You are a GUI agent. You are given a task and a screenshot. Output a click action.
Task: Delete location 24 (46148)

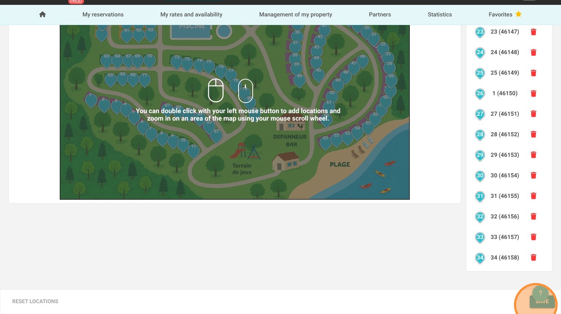point(533,53)
